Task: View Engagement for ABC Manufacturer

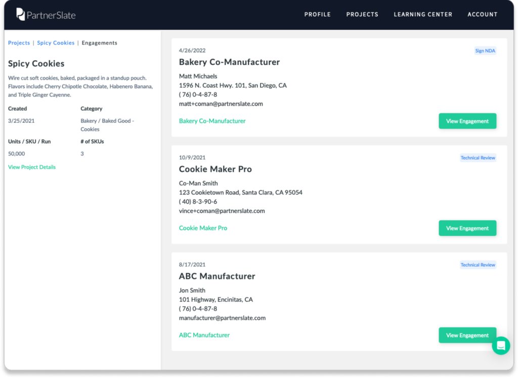Action: pos(467,335)
